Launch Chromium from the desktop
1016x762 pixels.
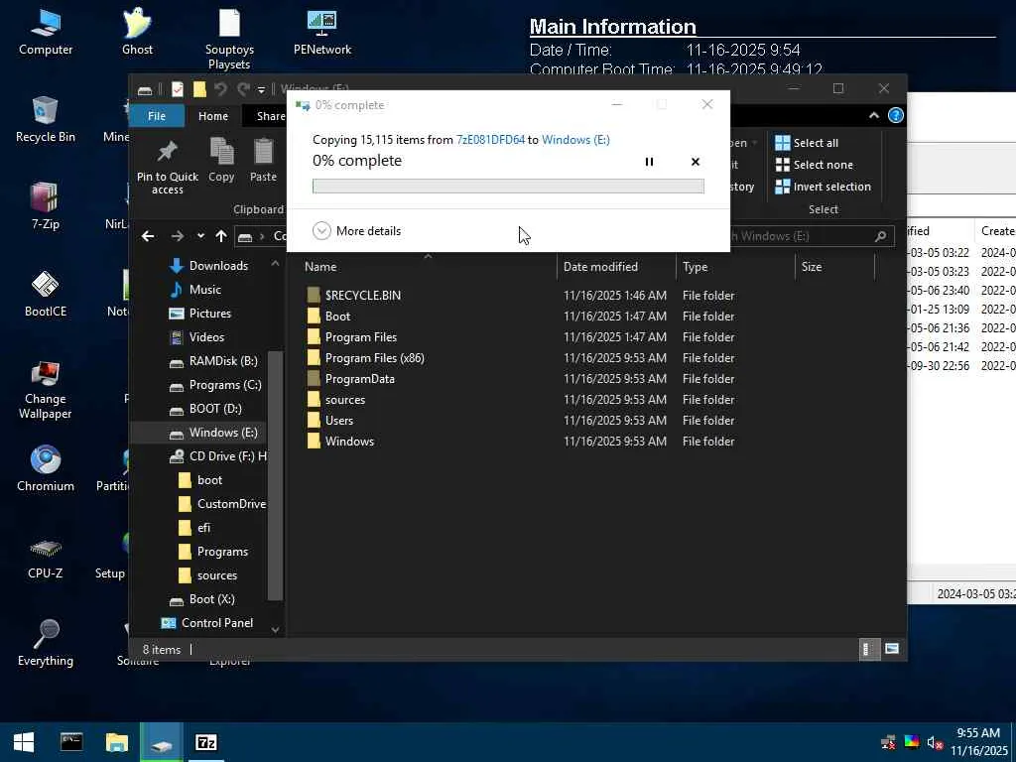(x=46, y=469)
